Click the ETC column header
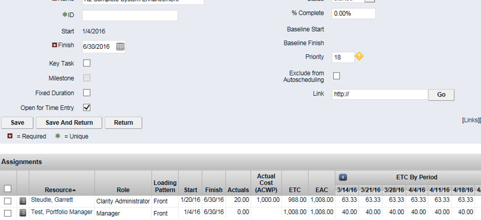Image resolution: width=481 pixels, height=220 pixels. [x=295, y=190]
